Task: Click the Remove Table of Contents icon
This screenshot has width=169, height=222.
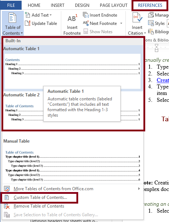Action: 6,206
